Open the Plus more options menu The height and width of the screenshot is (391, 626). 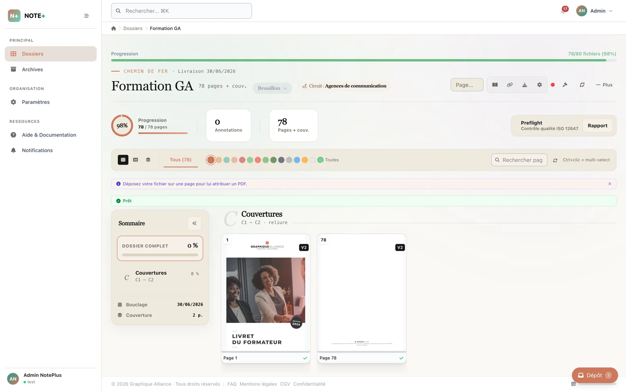[604, 85]
